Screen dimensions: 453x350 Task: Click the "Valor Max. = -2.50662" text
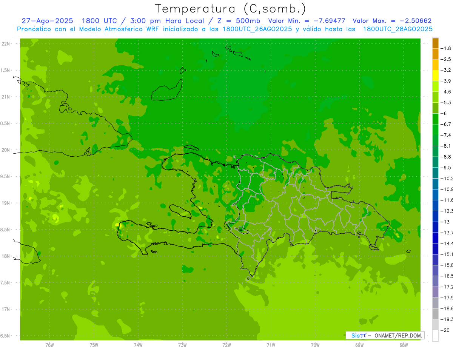[x=392, y=21]
